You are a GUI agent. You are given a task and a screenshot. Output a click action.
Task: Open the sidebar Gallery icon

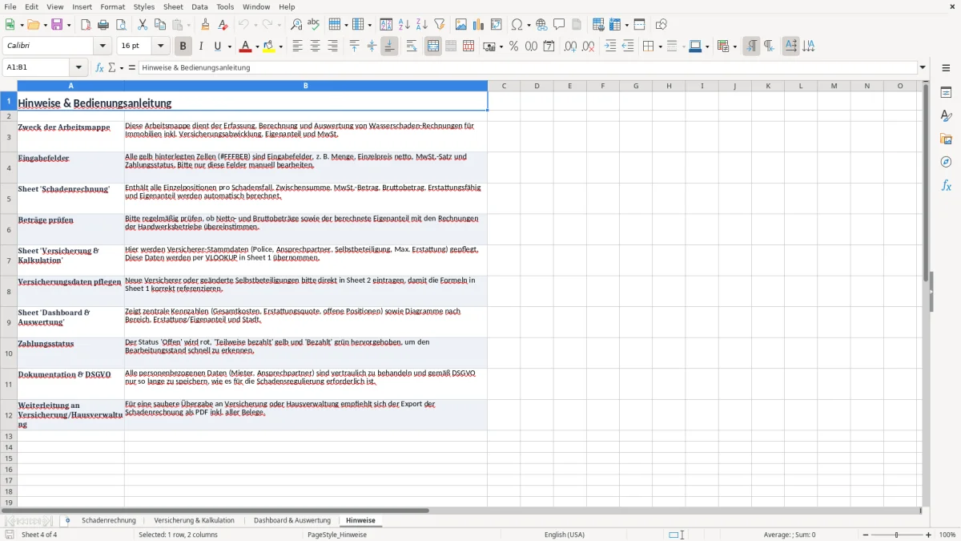[946, 139]
